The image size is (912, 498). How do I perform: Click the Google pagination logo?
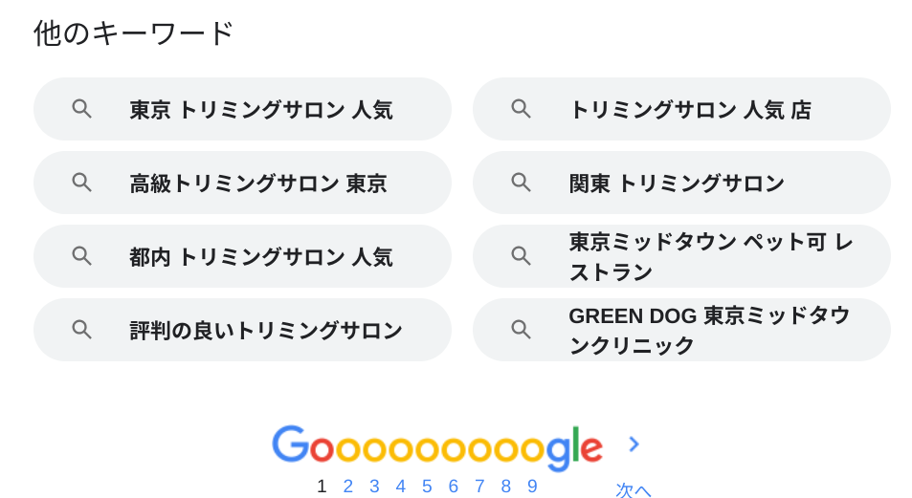tap(436, 447)
